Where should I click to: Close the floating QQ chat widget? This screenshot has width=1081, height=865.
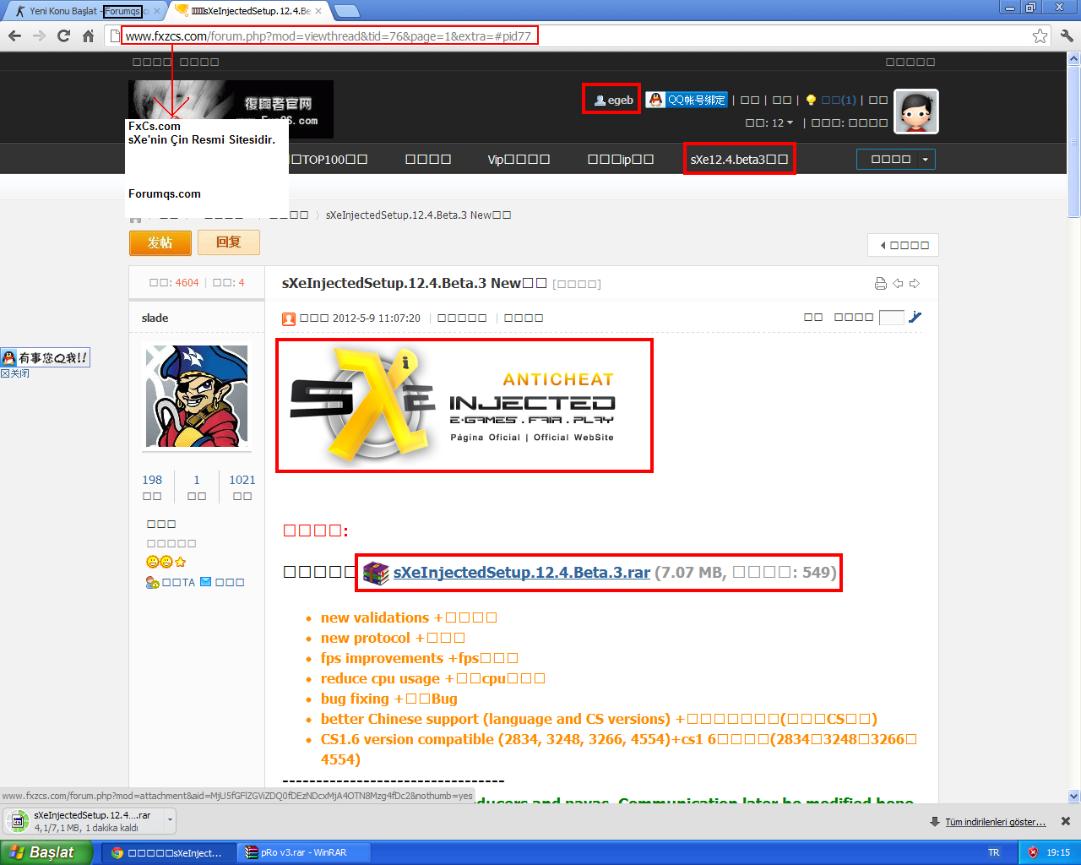coord(15,373)
